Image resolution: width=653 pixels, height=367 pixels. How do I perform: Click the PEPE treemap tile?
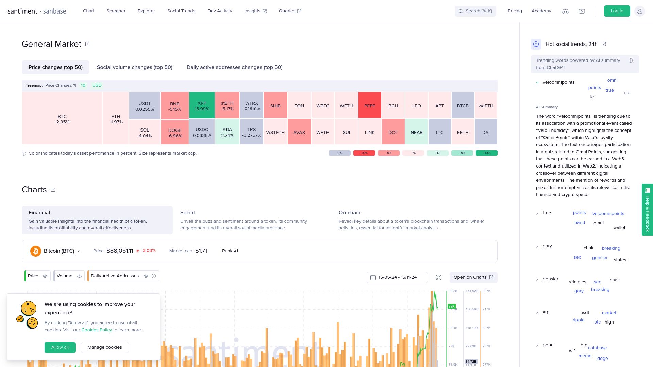click(x=370, y=105)
